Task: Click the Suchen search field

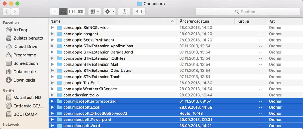Action: tap(248, 12)
